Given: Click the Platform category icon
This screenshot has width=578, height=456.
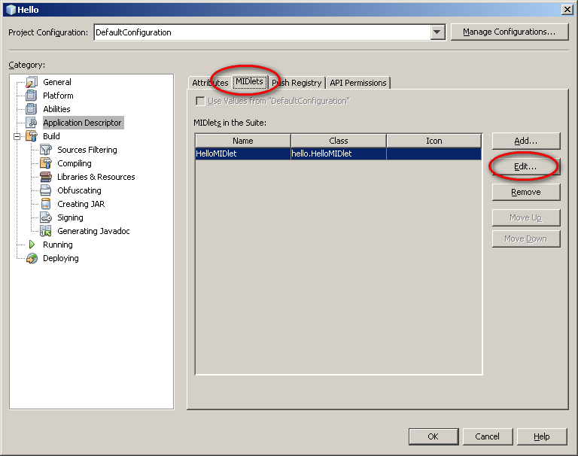Looking at the screenshot, I should 32,96.
